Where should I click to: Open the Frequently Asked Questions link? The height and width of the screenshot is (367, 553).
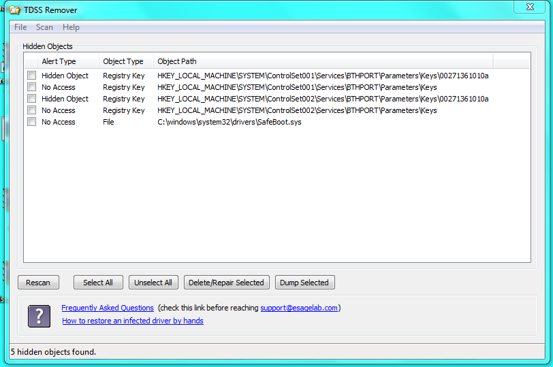click(x=108, y=308)
